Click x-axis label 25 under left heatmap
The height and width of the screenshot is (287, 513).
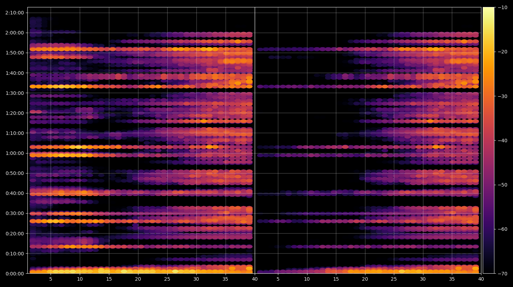point(167,279)
